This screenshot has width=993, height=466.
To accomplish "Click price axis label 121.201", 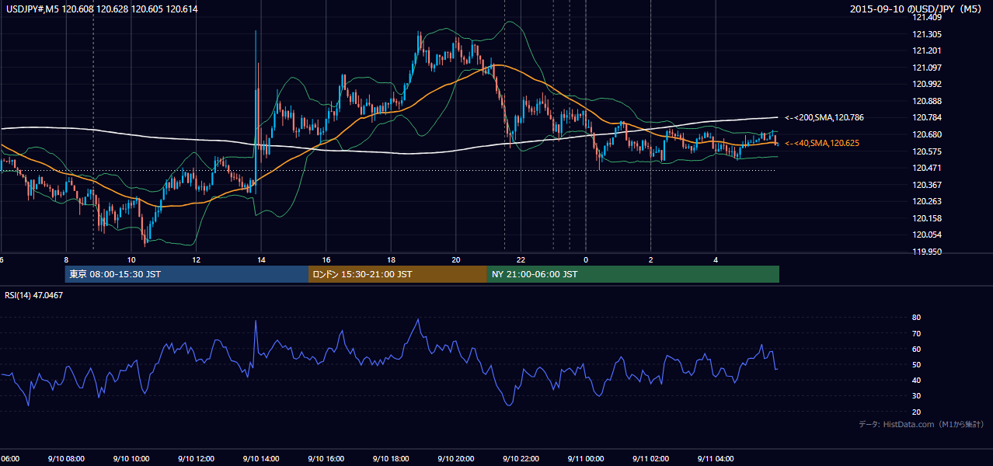I will (929, 50).
